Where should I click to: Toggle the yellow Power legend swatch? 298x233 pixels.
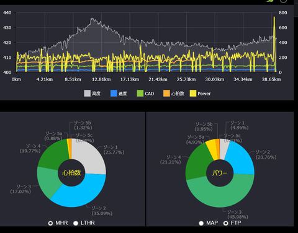[193, 94]
